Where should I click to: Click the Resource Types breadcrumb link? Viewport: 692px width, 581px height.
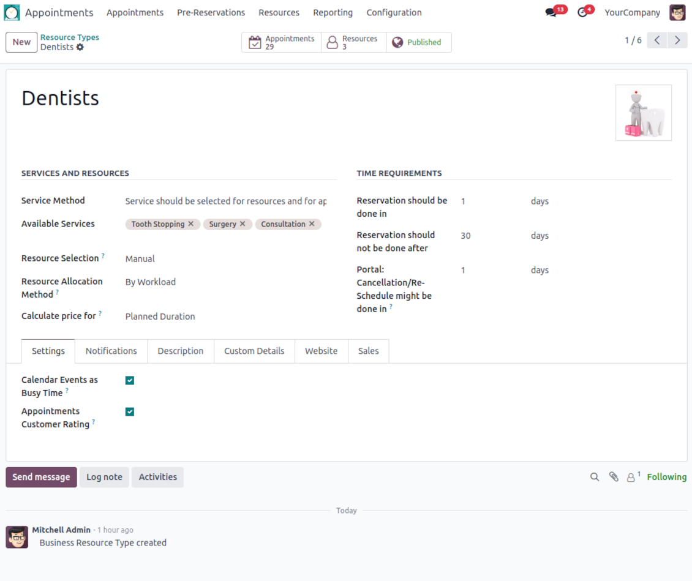(x=70, y=37)
